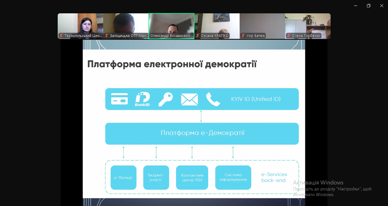Click the e-Services back-end text
The image size is (388, 206).
[x=274, y=177]
